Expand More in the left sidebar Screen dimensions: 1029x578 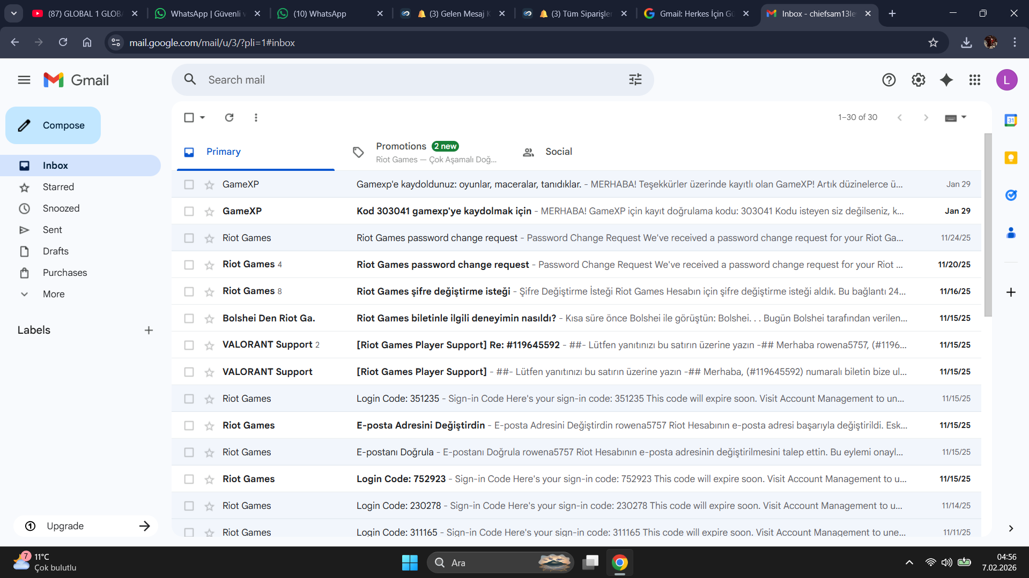(54, 294)
